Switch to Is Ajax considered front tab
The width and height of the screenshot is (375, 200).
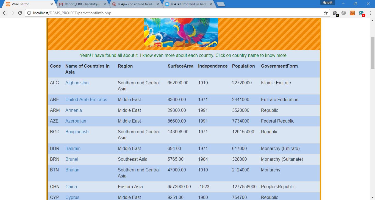click(x=135, y=4)
